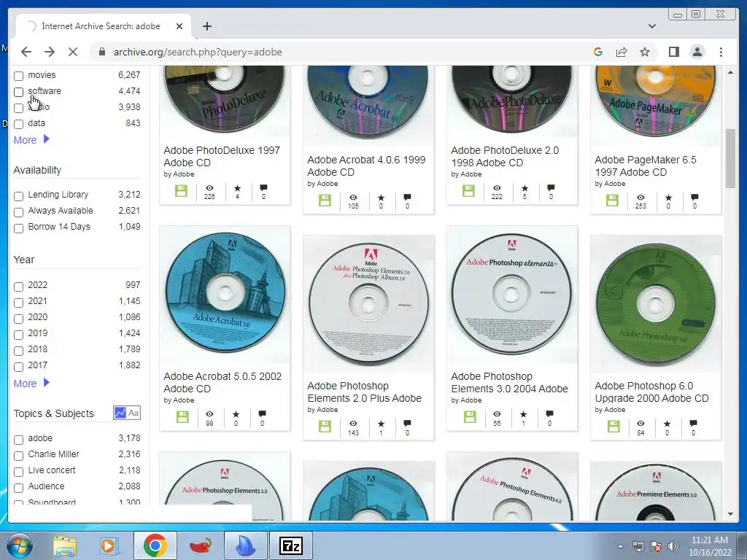Go back to the previous page
747x560 pixels.
26,52
